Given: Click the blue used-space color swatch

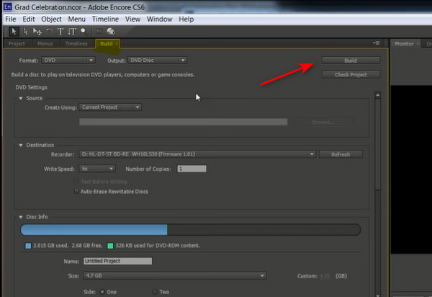Looking at the screenshot, I should (28, 246).
